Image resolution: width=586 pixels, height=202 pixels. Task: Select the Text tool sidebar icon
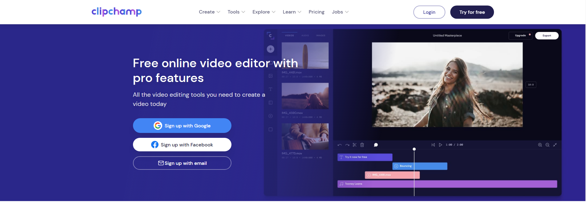[x=271, y=89]
